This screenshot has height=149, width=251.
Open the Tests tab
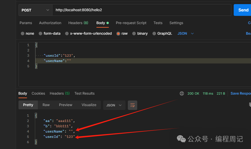tap(158, 23)
